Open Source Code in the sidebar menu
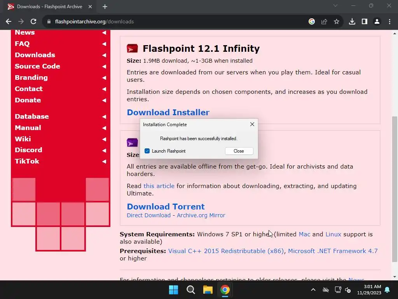 tap(37, 66)
